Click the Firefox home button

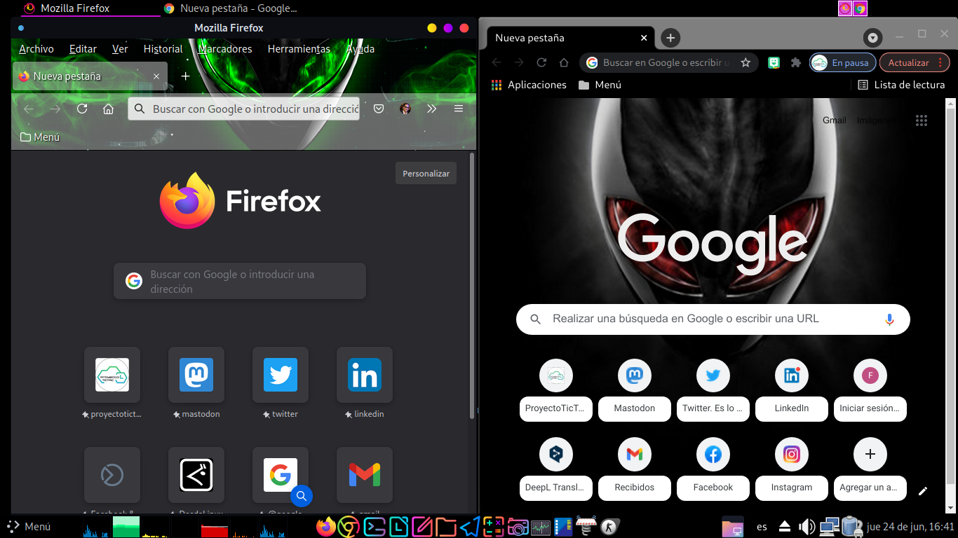coord(108,109)
